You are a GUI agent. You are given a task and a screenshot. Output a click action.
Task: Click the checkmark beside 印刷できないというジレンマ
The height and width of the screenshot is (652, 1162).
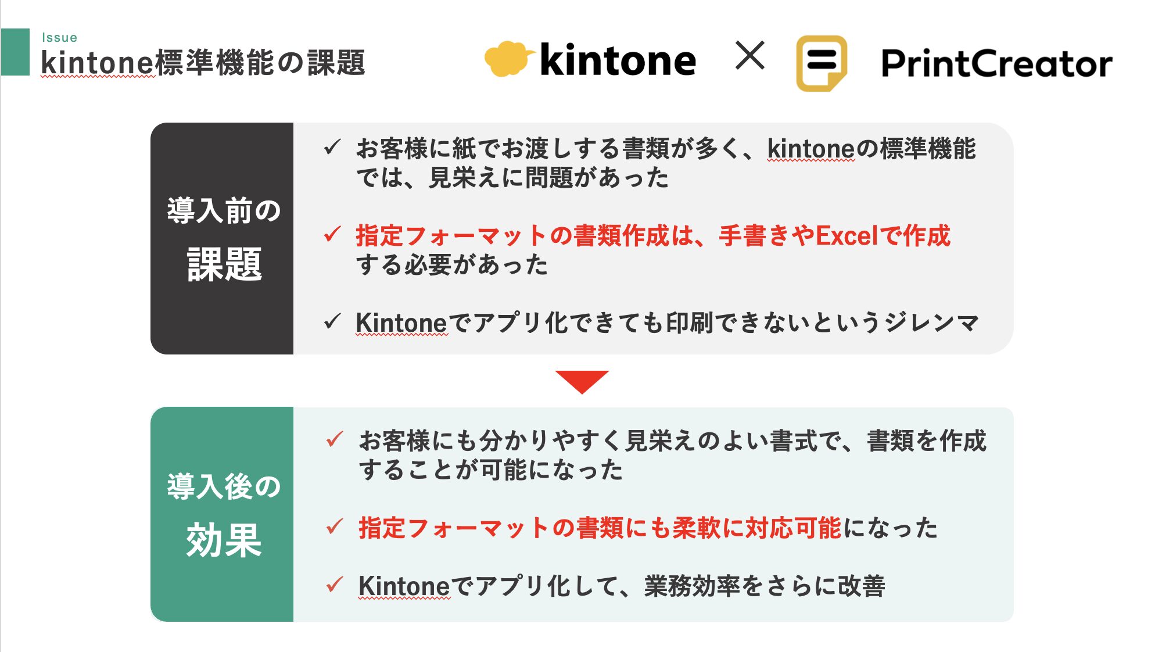(x=332, y=321)
